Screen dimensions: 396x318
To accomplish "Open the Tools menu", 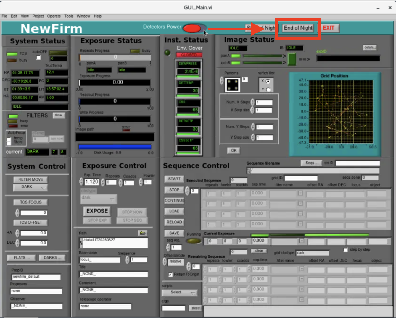I will tap(69, 16).
